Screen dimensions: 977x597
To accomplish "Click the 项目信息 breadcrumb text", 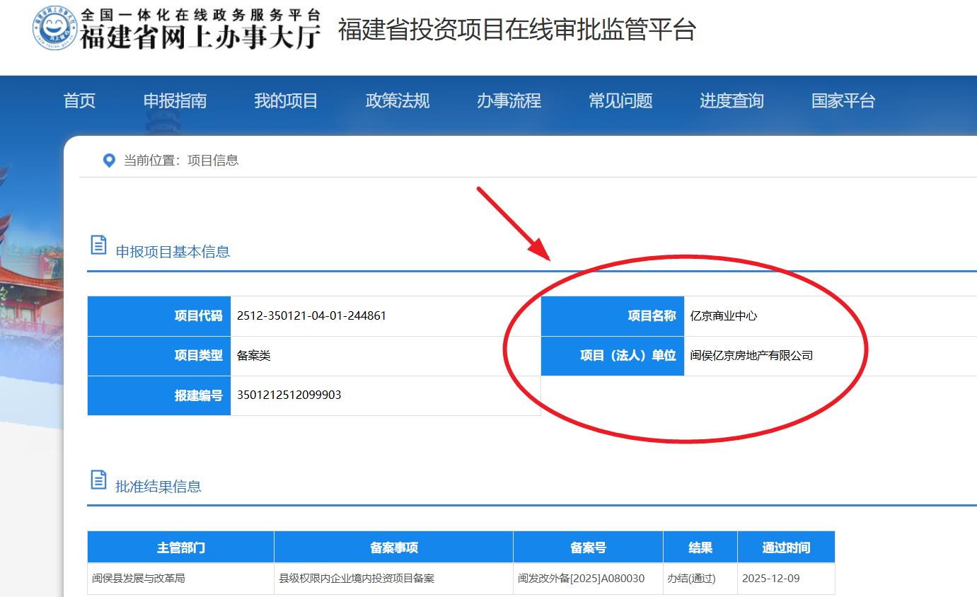I will (213, 161).
